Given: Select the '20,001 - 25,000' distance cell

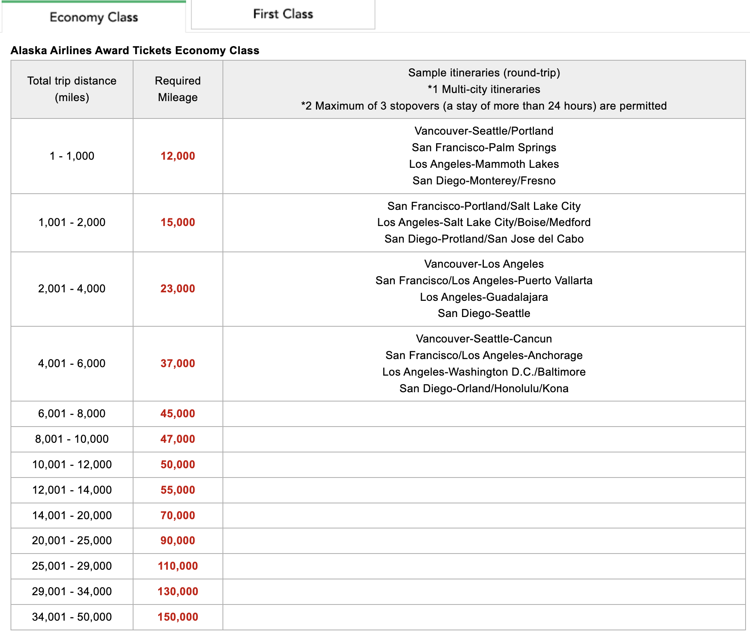Looking at the screenshot, I should [72, 541].
